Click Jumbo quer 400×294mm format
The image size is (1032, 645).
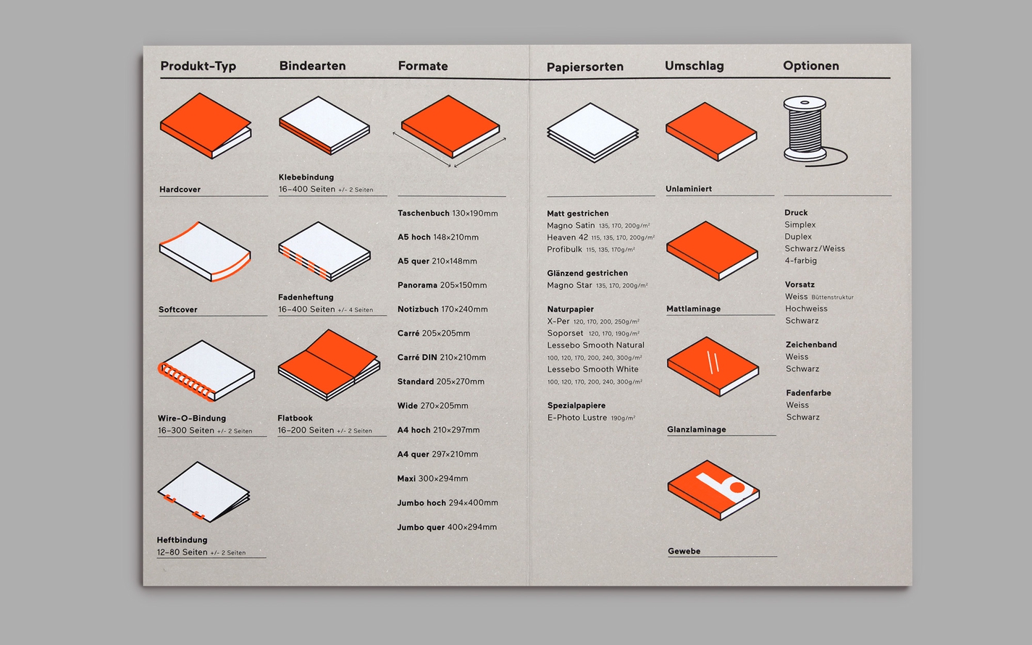[447, 528]
